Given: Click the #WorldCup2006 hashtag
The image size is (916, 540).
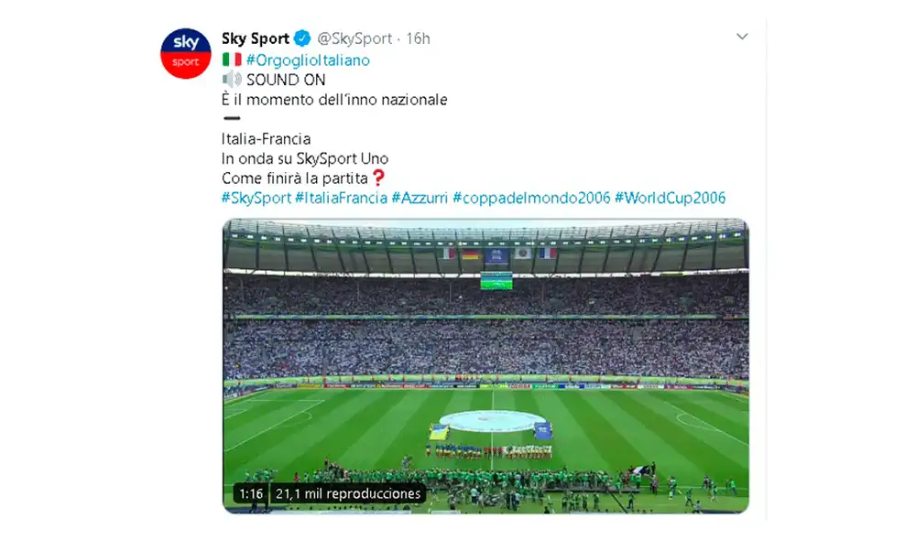Looking at the screenshot, I should tap(670, 198).
